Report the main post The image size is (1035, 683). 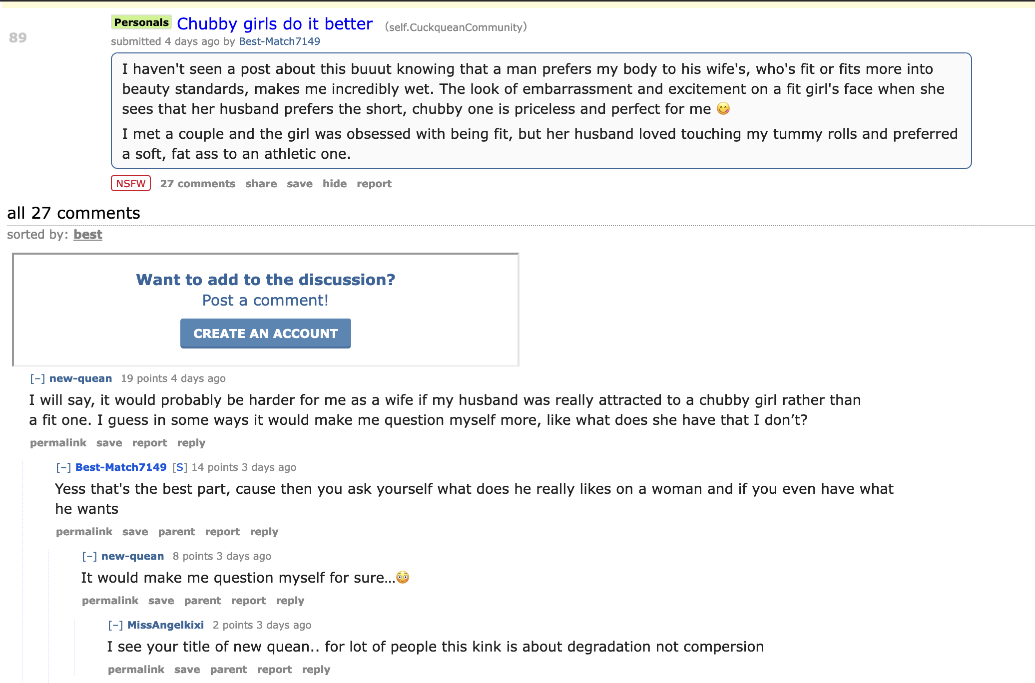coord(374,184)
